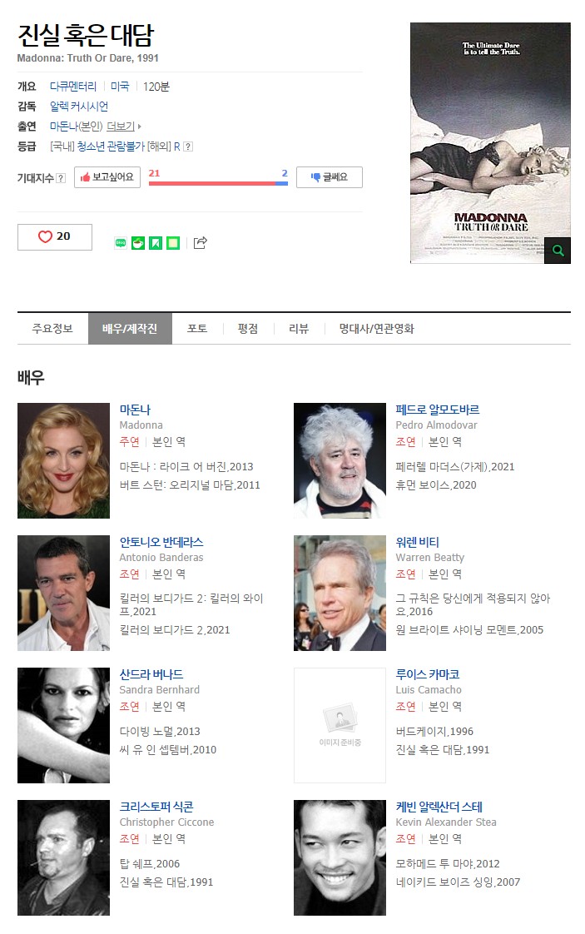Click the thumbs-up 보고싶어요 button
This screenshot has height=934, width=585.
pyautogui.click(x=107, y=177)
